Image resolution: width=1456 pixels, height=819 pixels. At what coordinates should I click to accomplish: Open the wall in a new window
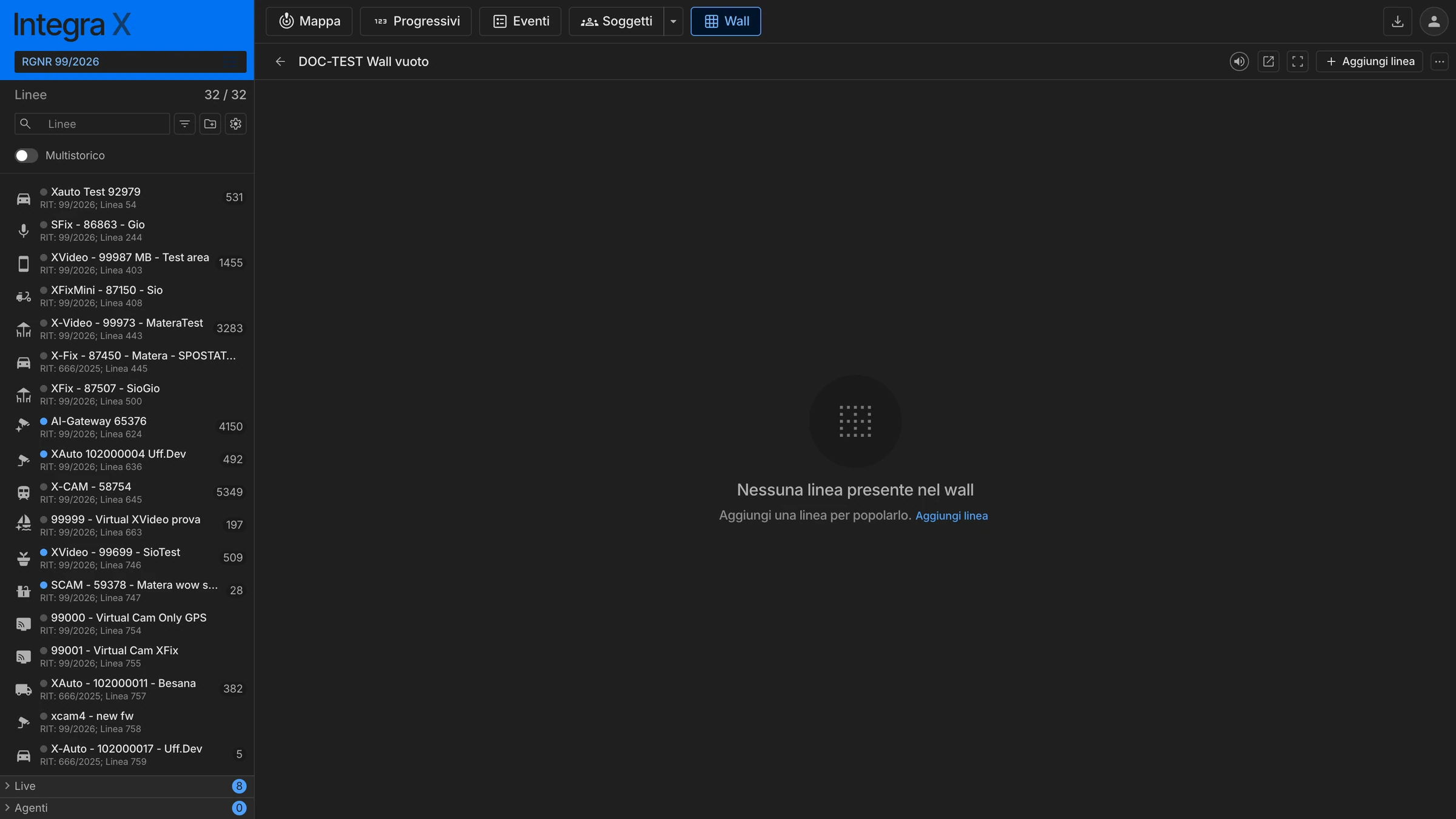coord(1269,61)
